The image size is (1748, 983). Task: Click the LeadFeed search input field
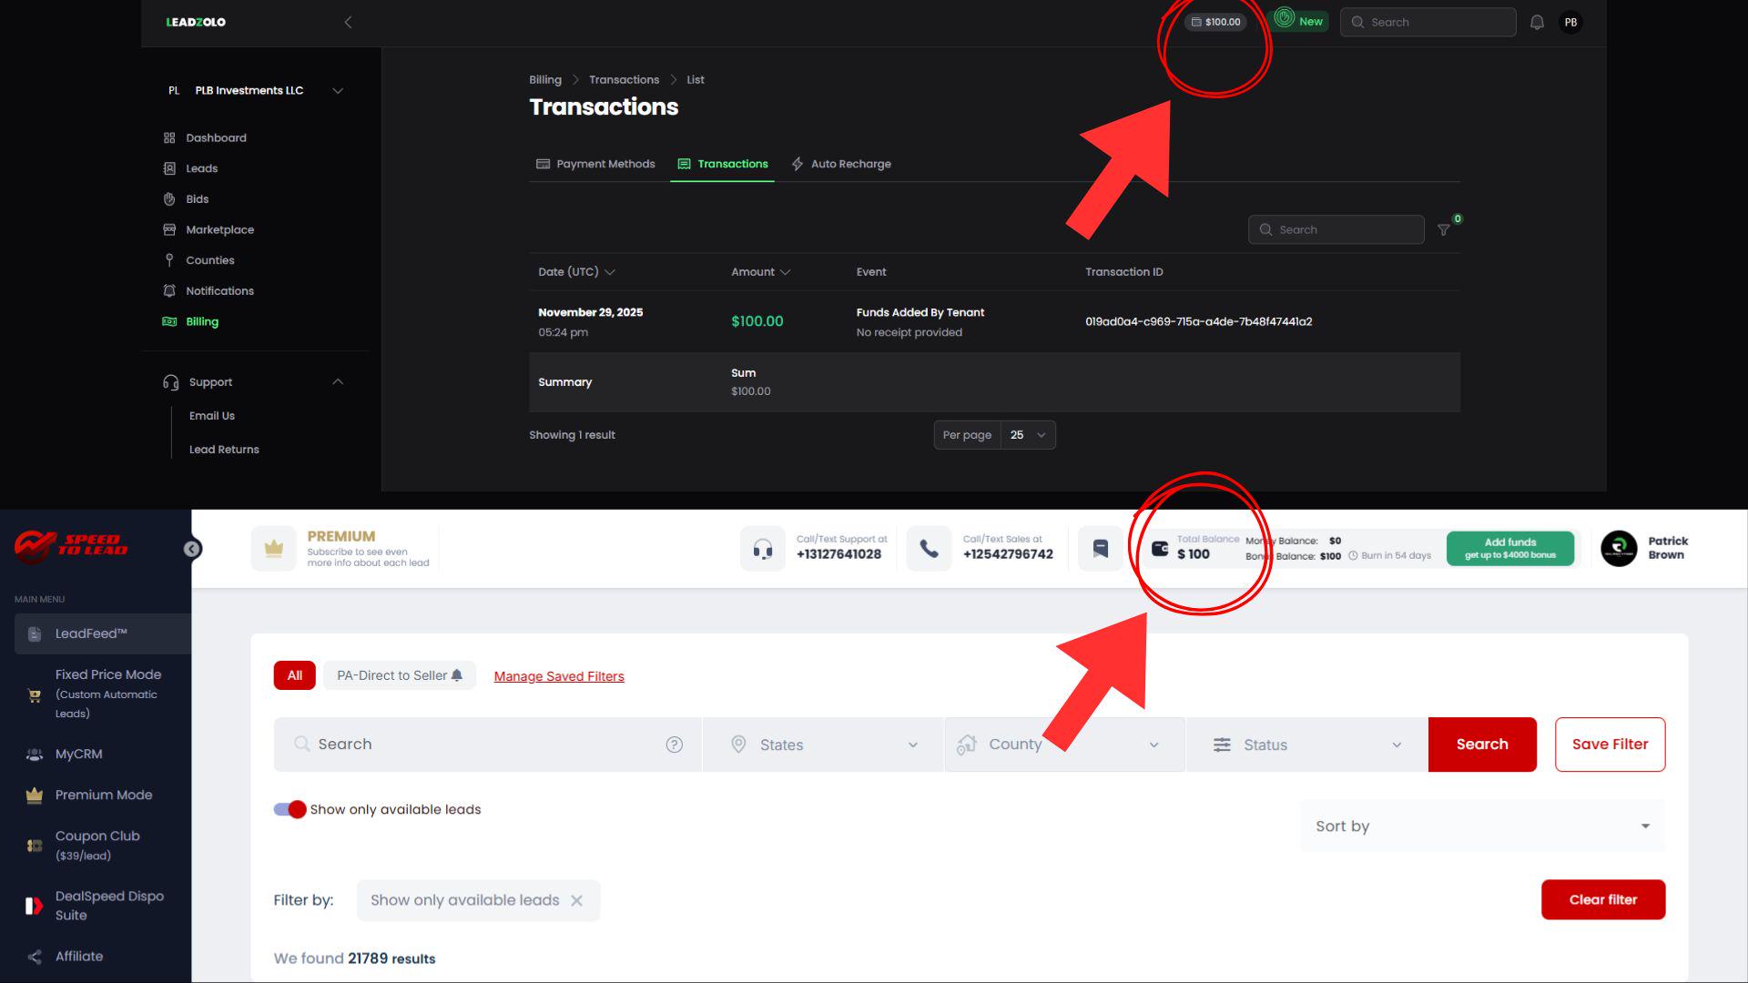pyautogui.click(x=487, y=745)
